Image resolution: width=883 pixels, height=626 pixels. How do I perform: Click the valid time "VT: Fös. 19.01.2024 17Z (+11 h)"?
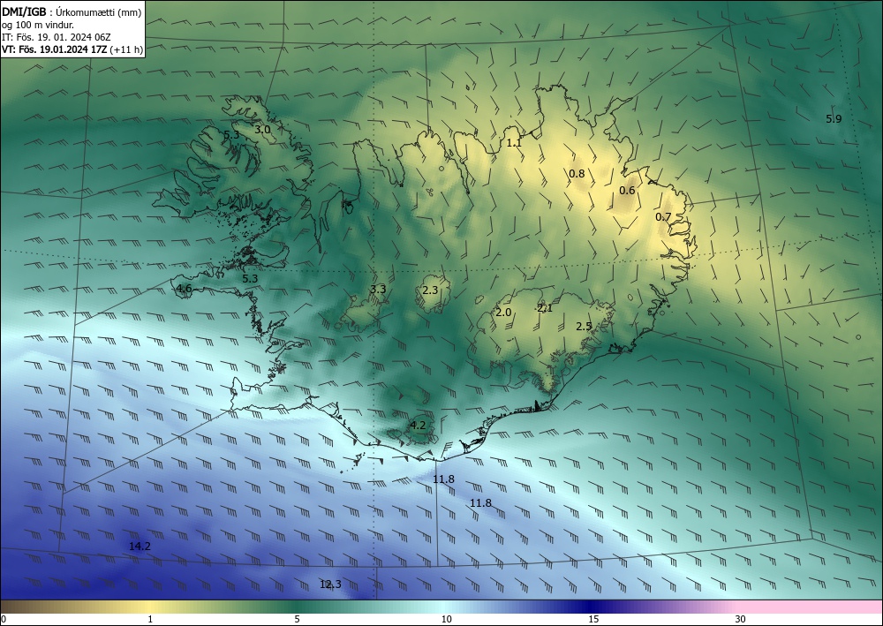tap(72, 49)
